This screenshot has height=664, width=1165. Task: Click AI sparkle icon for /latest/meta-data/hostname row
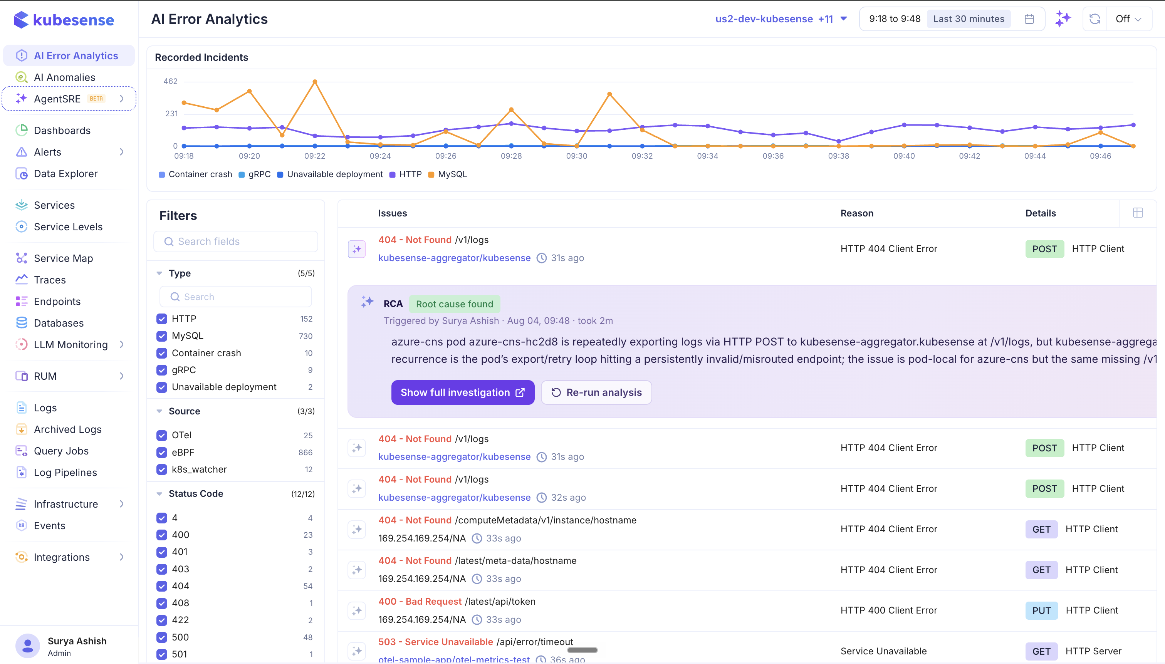pos(357,570)
